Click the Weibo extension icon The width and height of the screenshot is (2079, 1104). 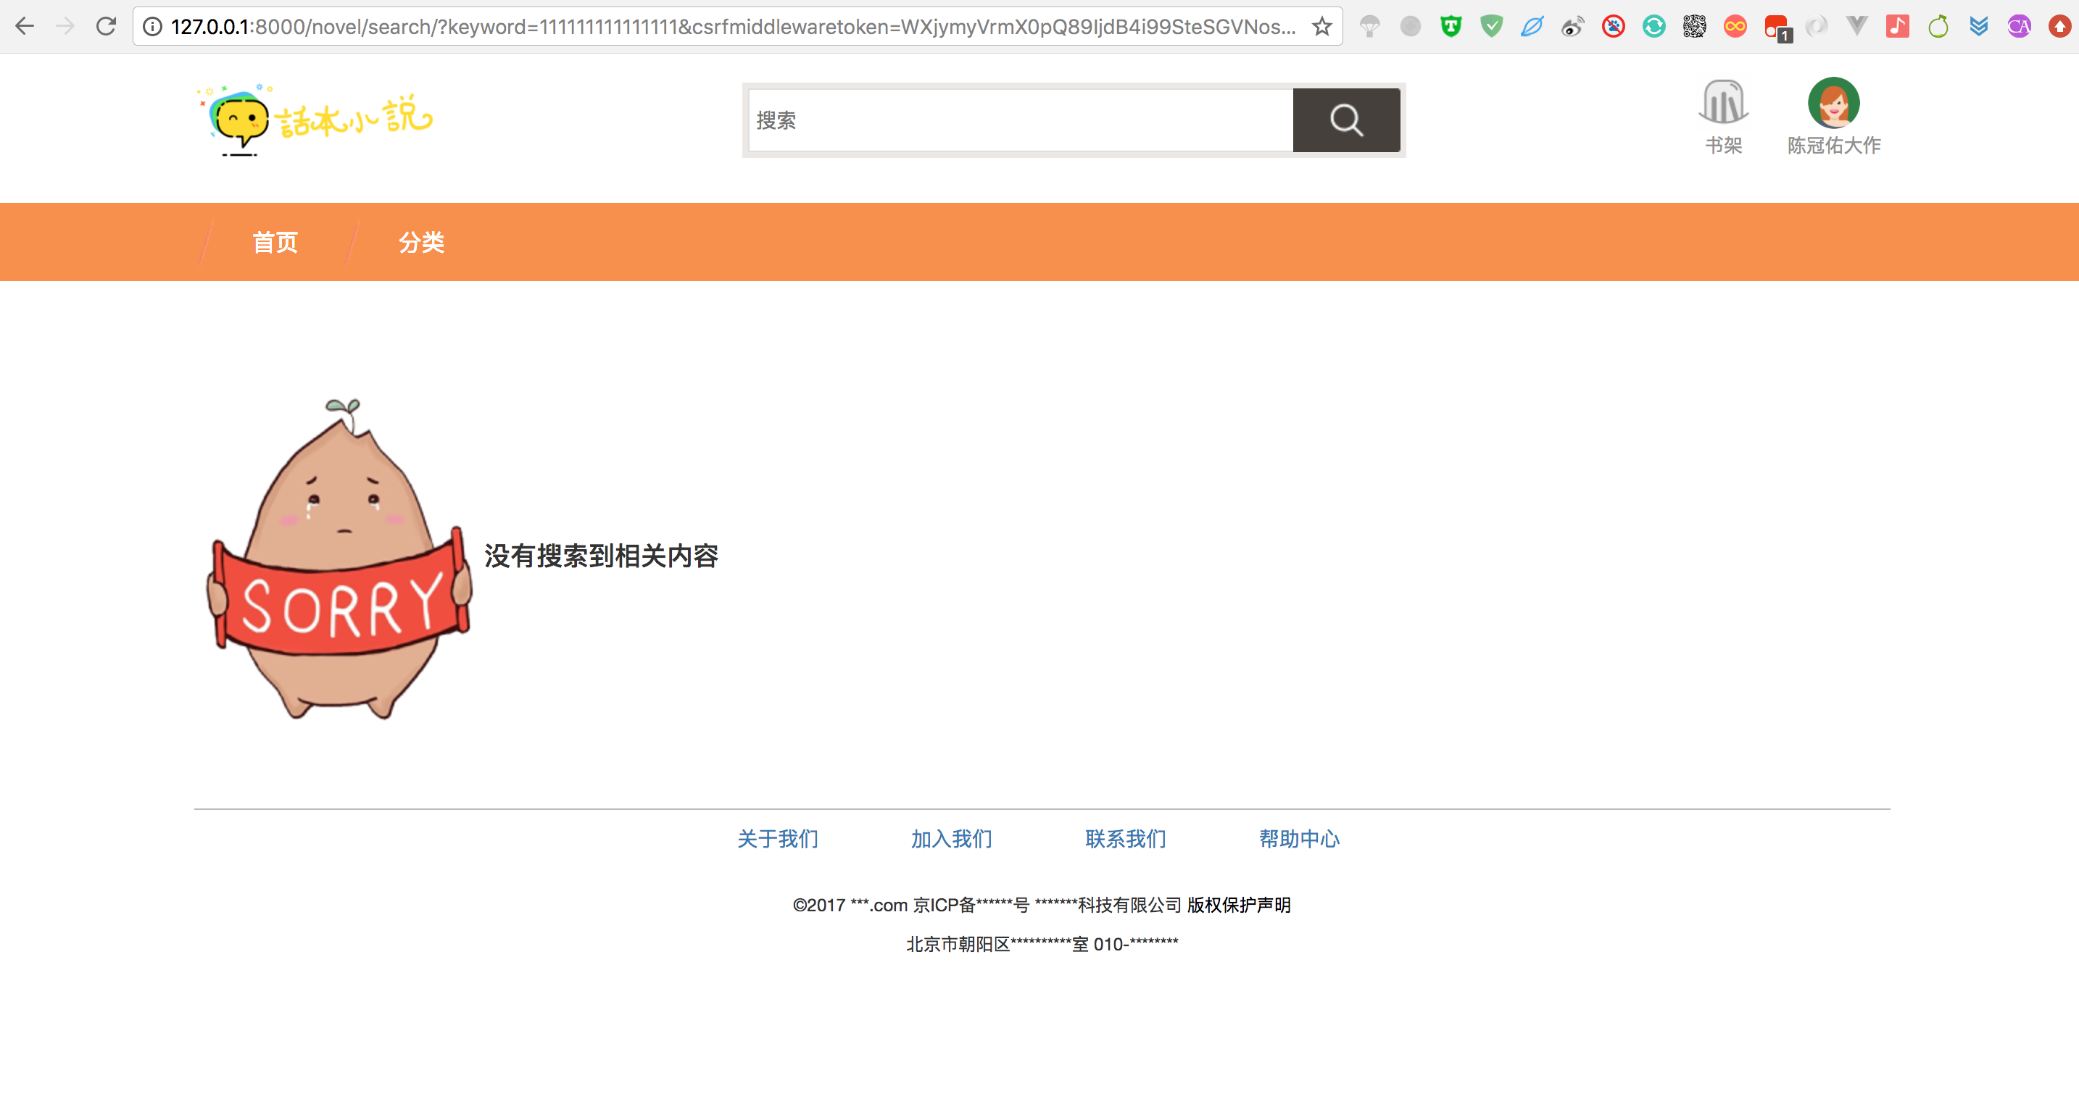[1572, 27]
